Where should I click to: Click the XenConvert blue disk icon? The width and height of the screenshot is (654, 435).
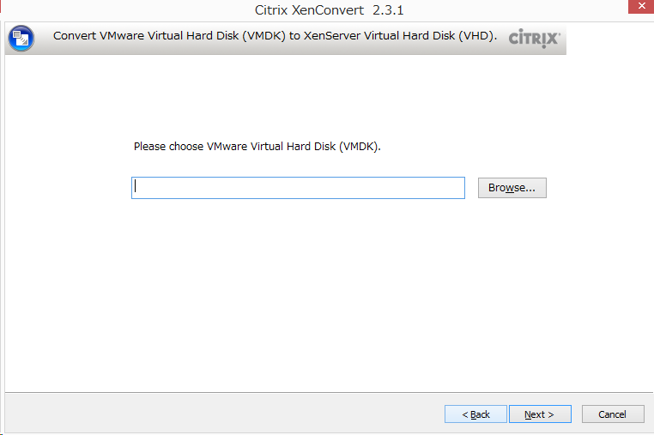(x=21, y=39)
